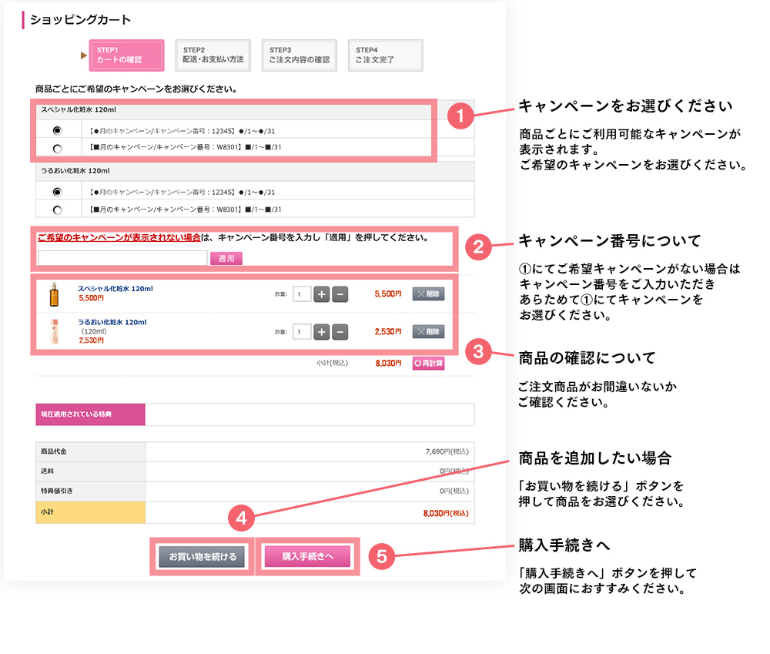Select campaign W8301 for スペシャル化粧水
The width and height of the screenshot is (770, 654).
(x=57, y=148)
